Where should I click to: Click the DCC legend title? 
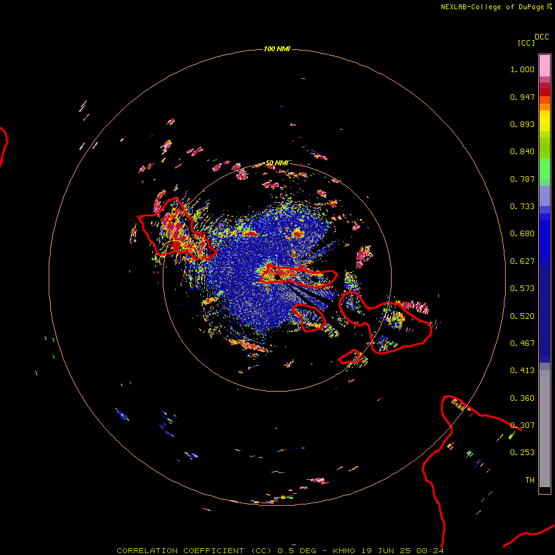[541, 37]
